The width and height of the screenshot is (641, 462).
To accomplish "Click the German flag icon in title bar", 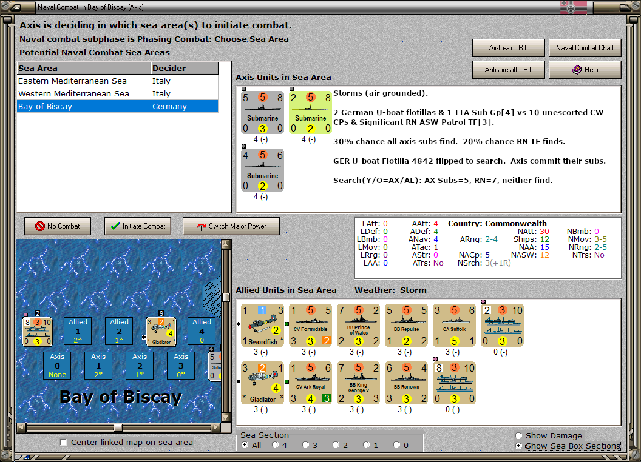I will [x=574, y=7].
